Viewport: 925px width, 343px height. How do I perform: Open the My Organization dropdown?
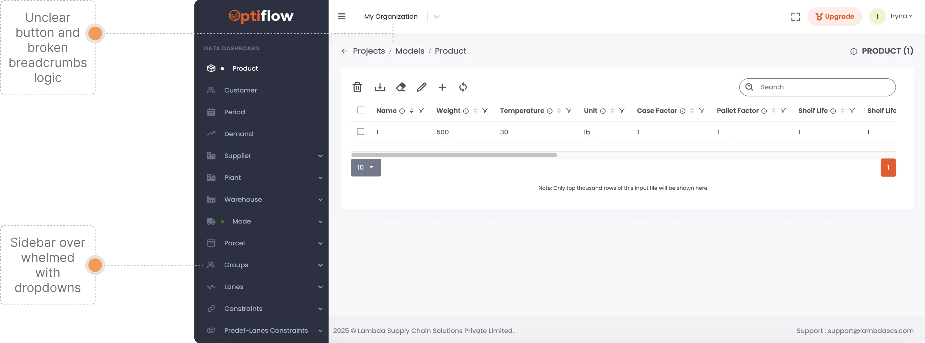pos(437,16)
